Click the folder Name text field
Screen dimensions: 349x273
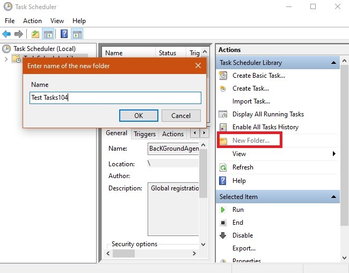[x=115, y=98]
